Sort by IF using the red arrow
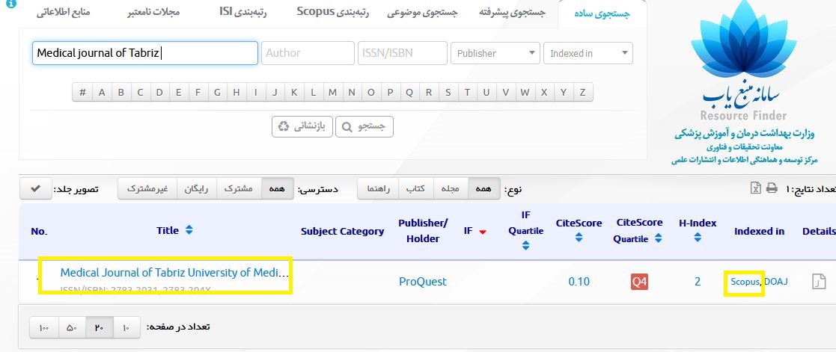The image size is (836, 352). point(483,232)
